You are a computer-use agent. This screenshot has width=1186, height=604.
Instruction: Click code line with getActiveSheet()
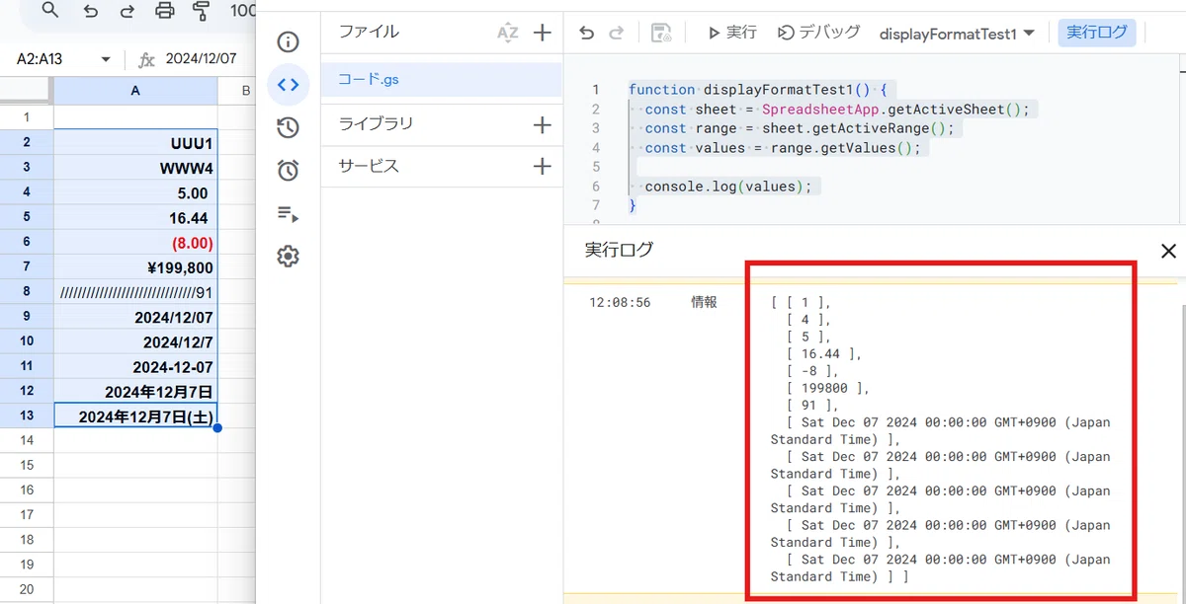click(x=835, y=109)
